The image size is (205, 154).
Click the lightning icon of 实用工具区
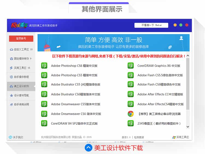(x=11, y=68)
